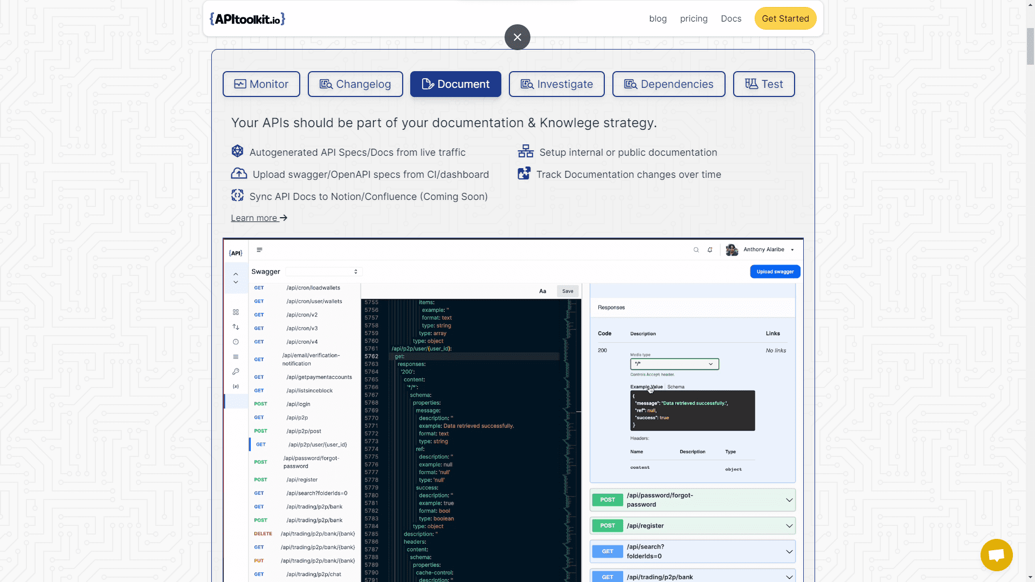The height and width of the screenshot is (582, 1035).
Task: Click the Get Started button
Action: 785,19
